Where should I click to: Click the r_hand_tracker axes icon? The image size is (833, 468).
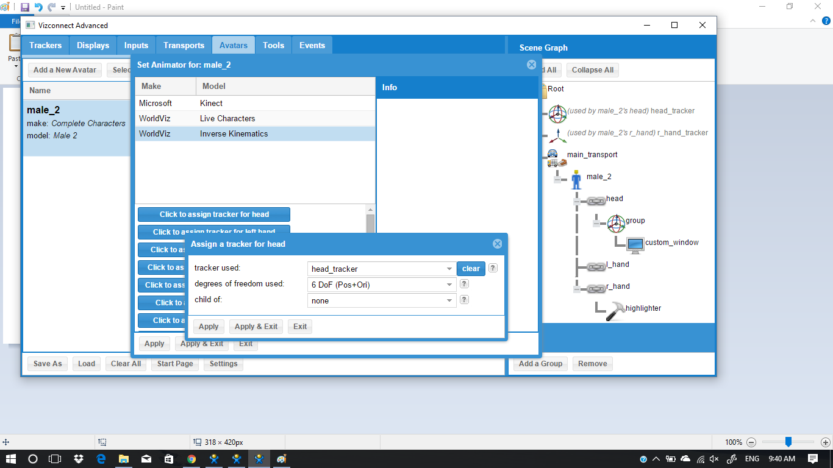click(557, 133)
